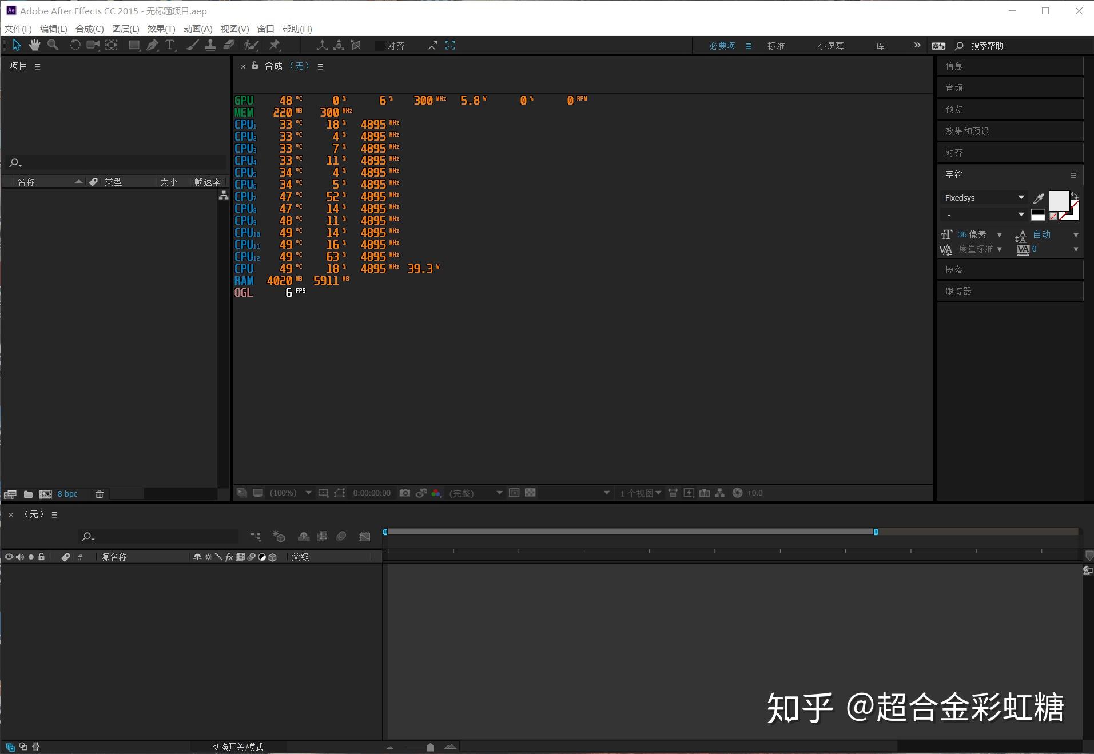Open the Graph Editor in timeline
This screenshot has height=754, width=1094.
click(364, 536)
